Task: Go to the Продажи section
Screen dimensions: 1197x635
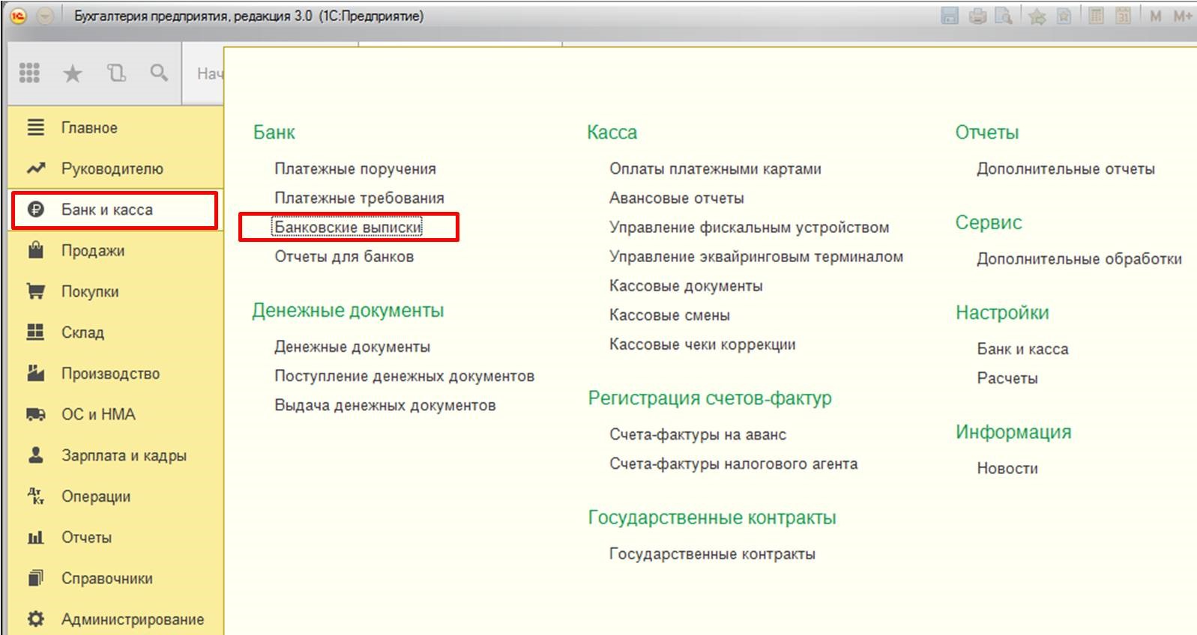Action: point(93,251)
